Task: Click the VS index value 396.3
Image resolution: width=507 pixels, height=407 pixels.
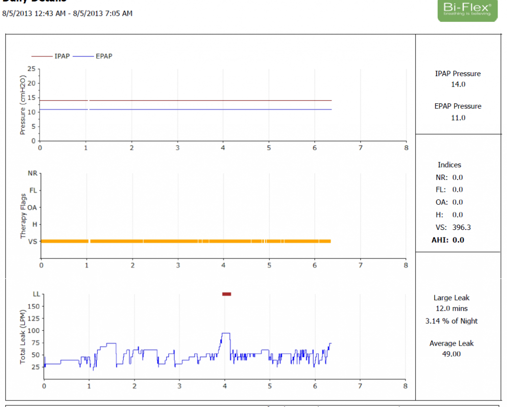Action: click(x=461, y=227)
